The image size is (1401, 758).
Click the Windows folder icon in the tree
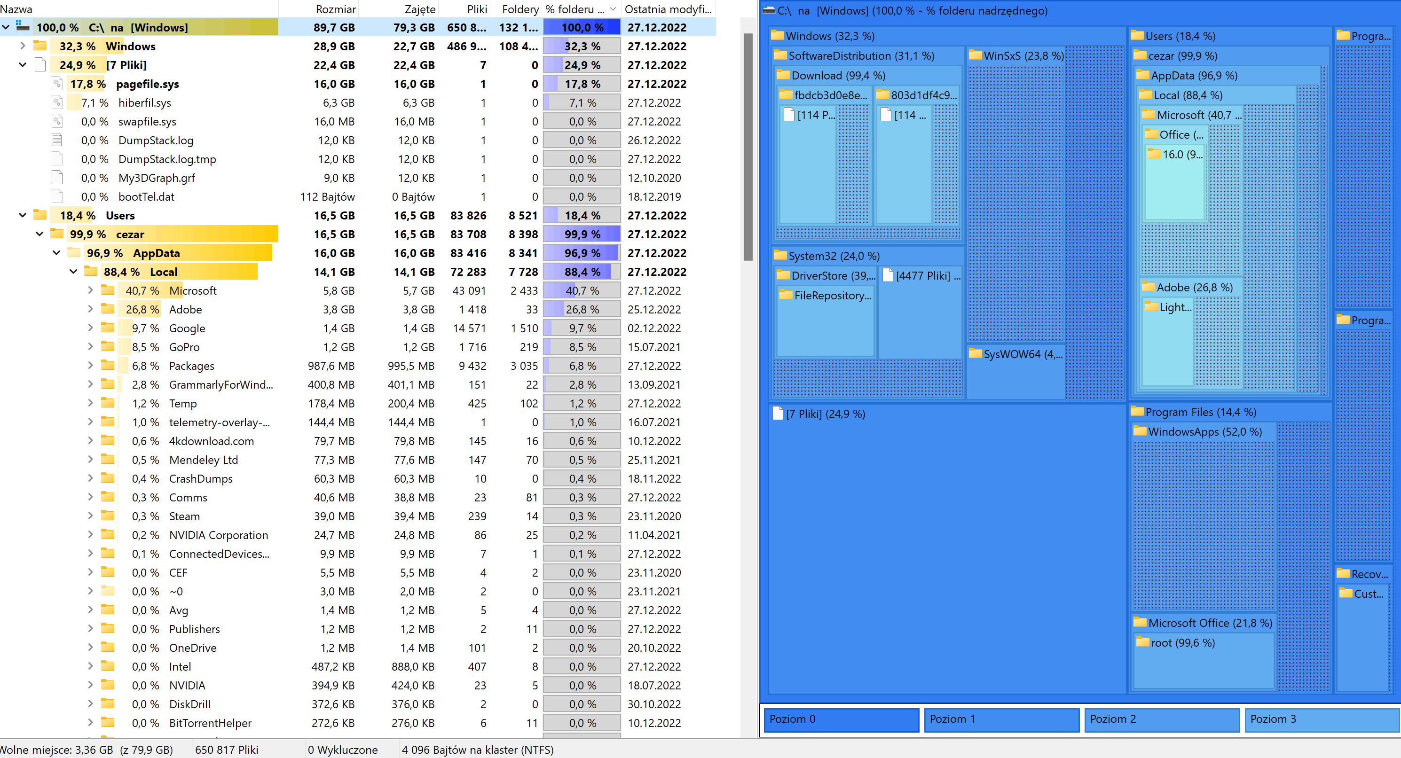[x=39, y=46]
